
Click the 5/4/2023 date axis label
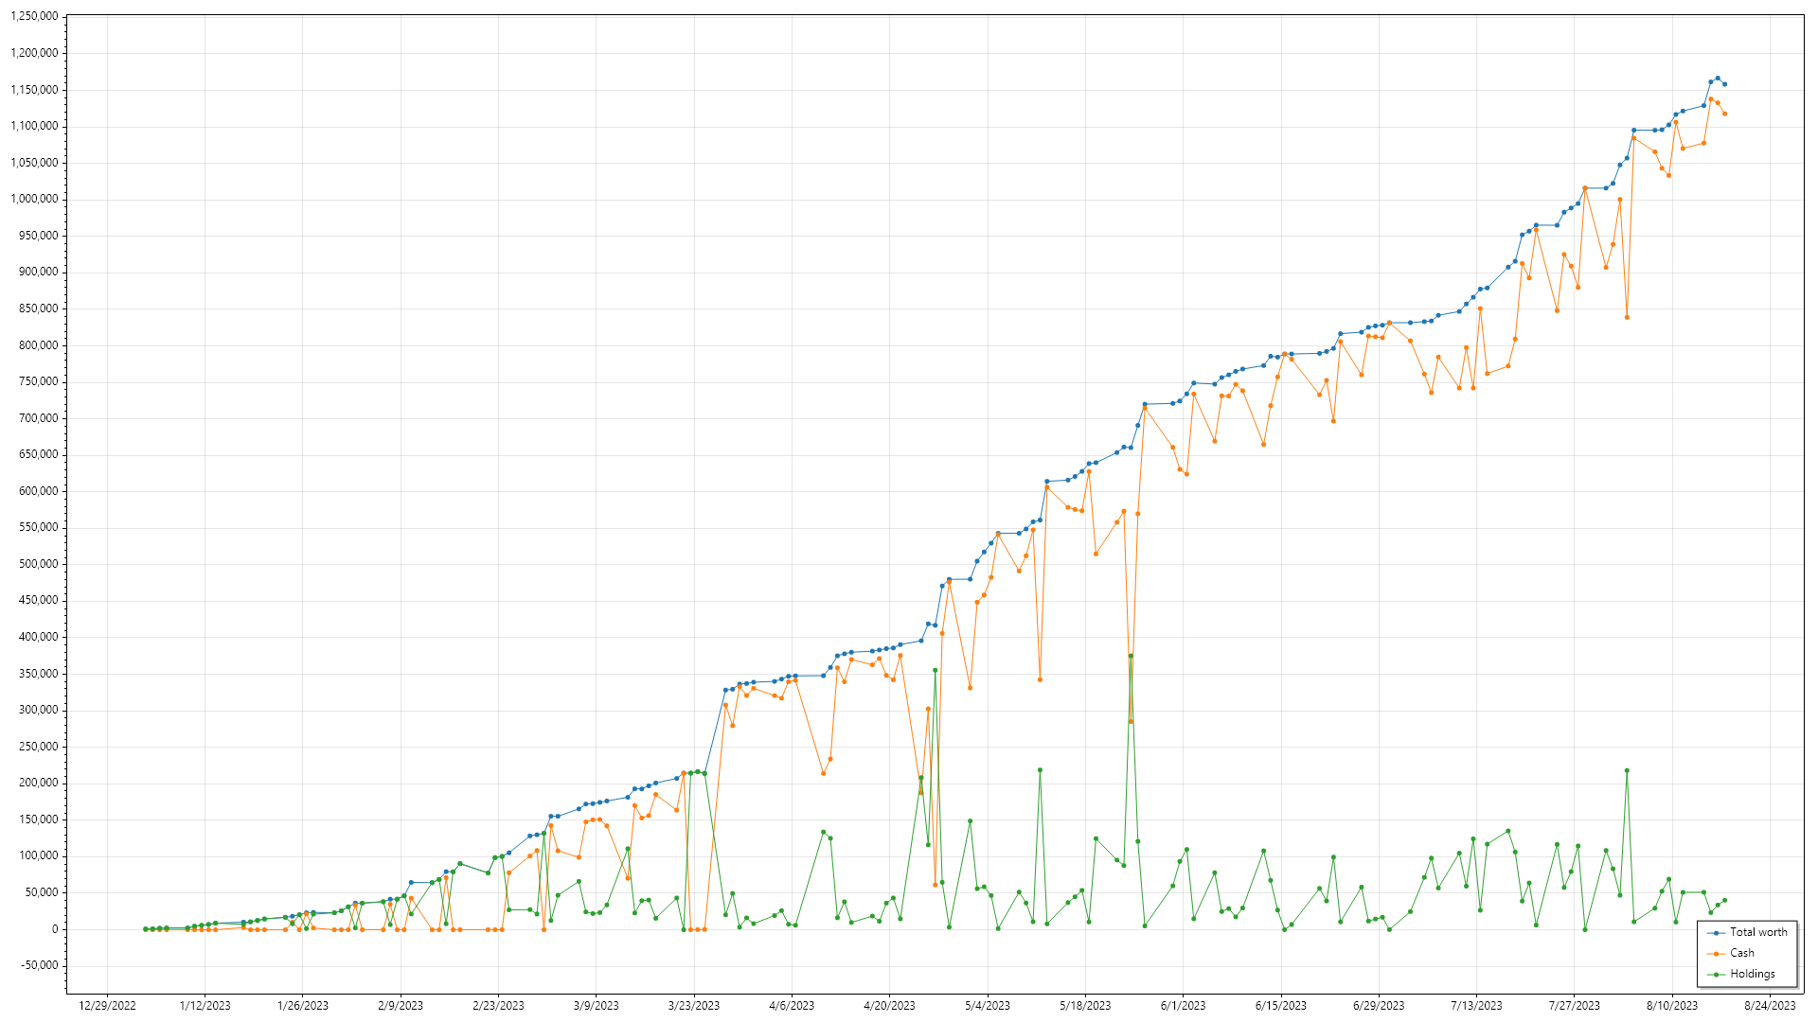(x=988, y=1006)
